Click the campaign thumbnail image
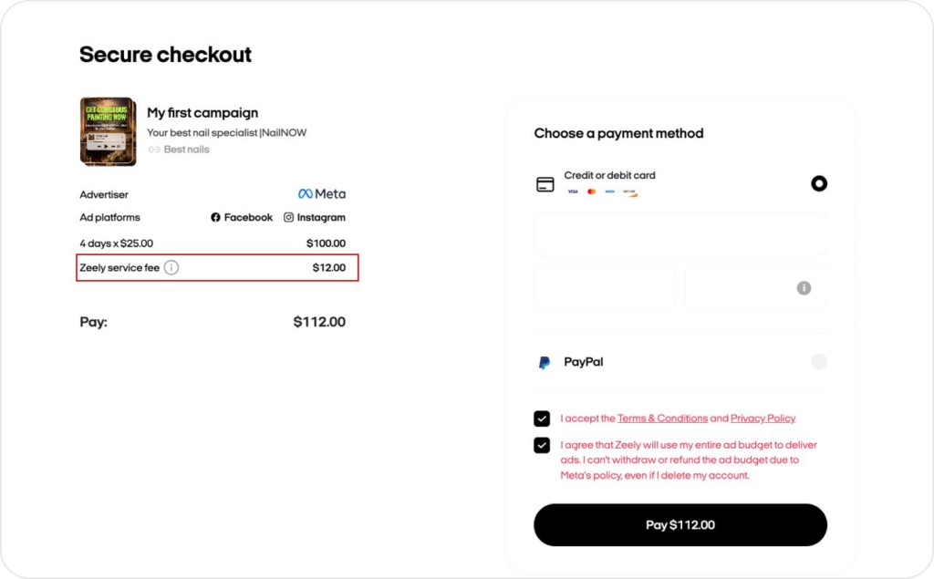This screenshot has height=579, width=934. [x=107, y=130]
